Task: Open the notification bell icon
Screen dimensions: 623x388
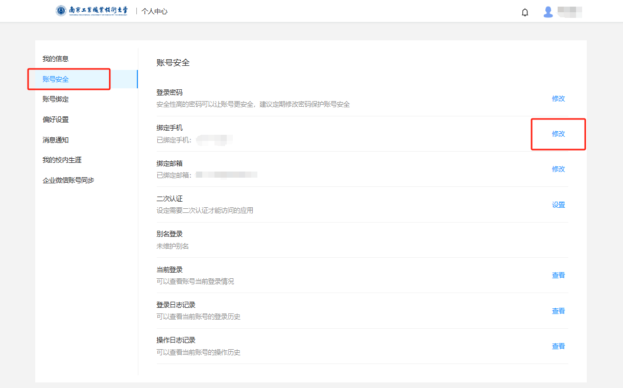Action: pos(525,12)
